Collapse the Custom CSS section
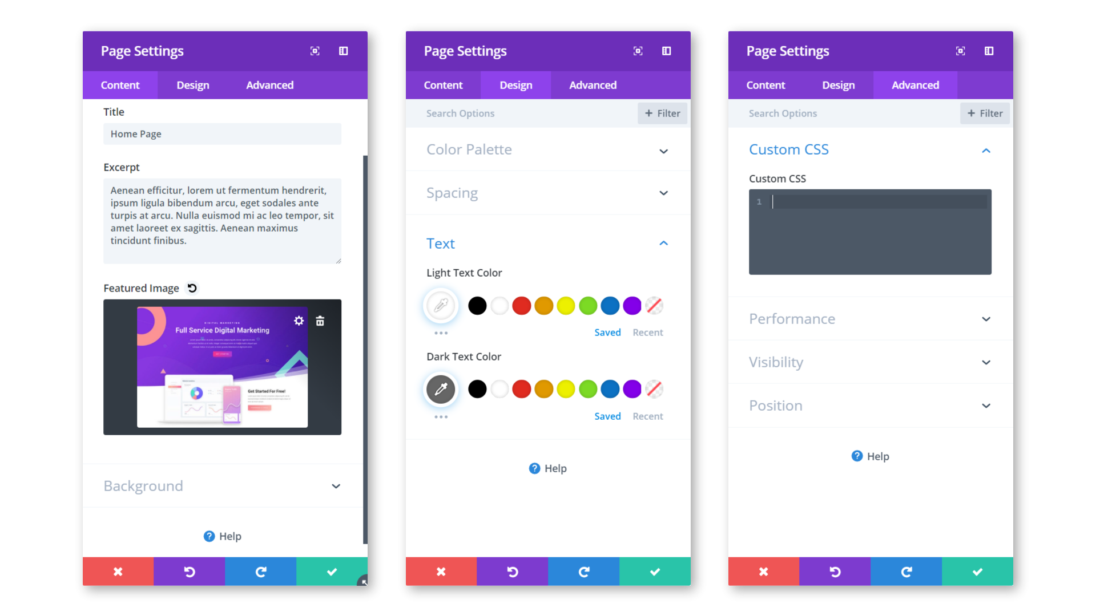 pyautogui.click(x=986, y=149)
